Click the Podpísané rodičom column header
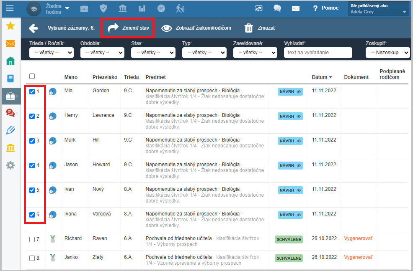Screen dimensions: 413x271 (392, 74)
